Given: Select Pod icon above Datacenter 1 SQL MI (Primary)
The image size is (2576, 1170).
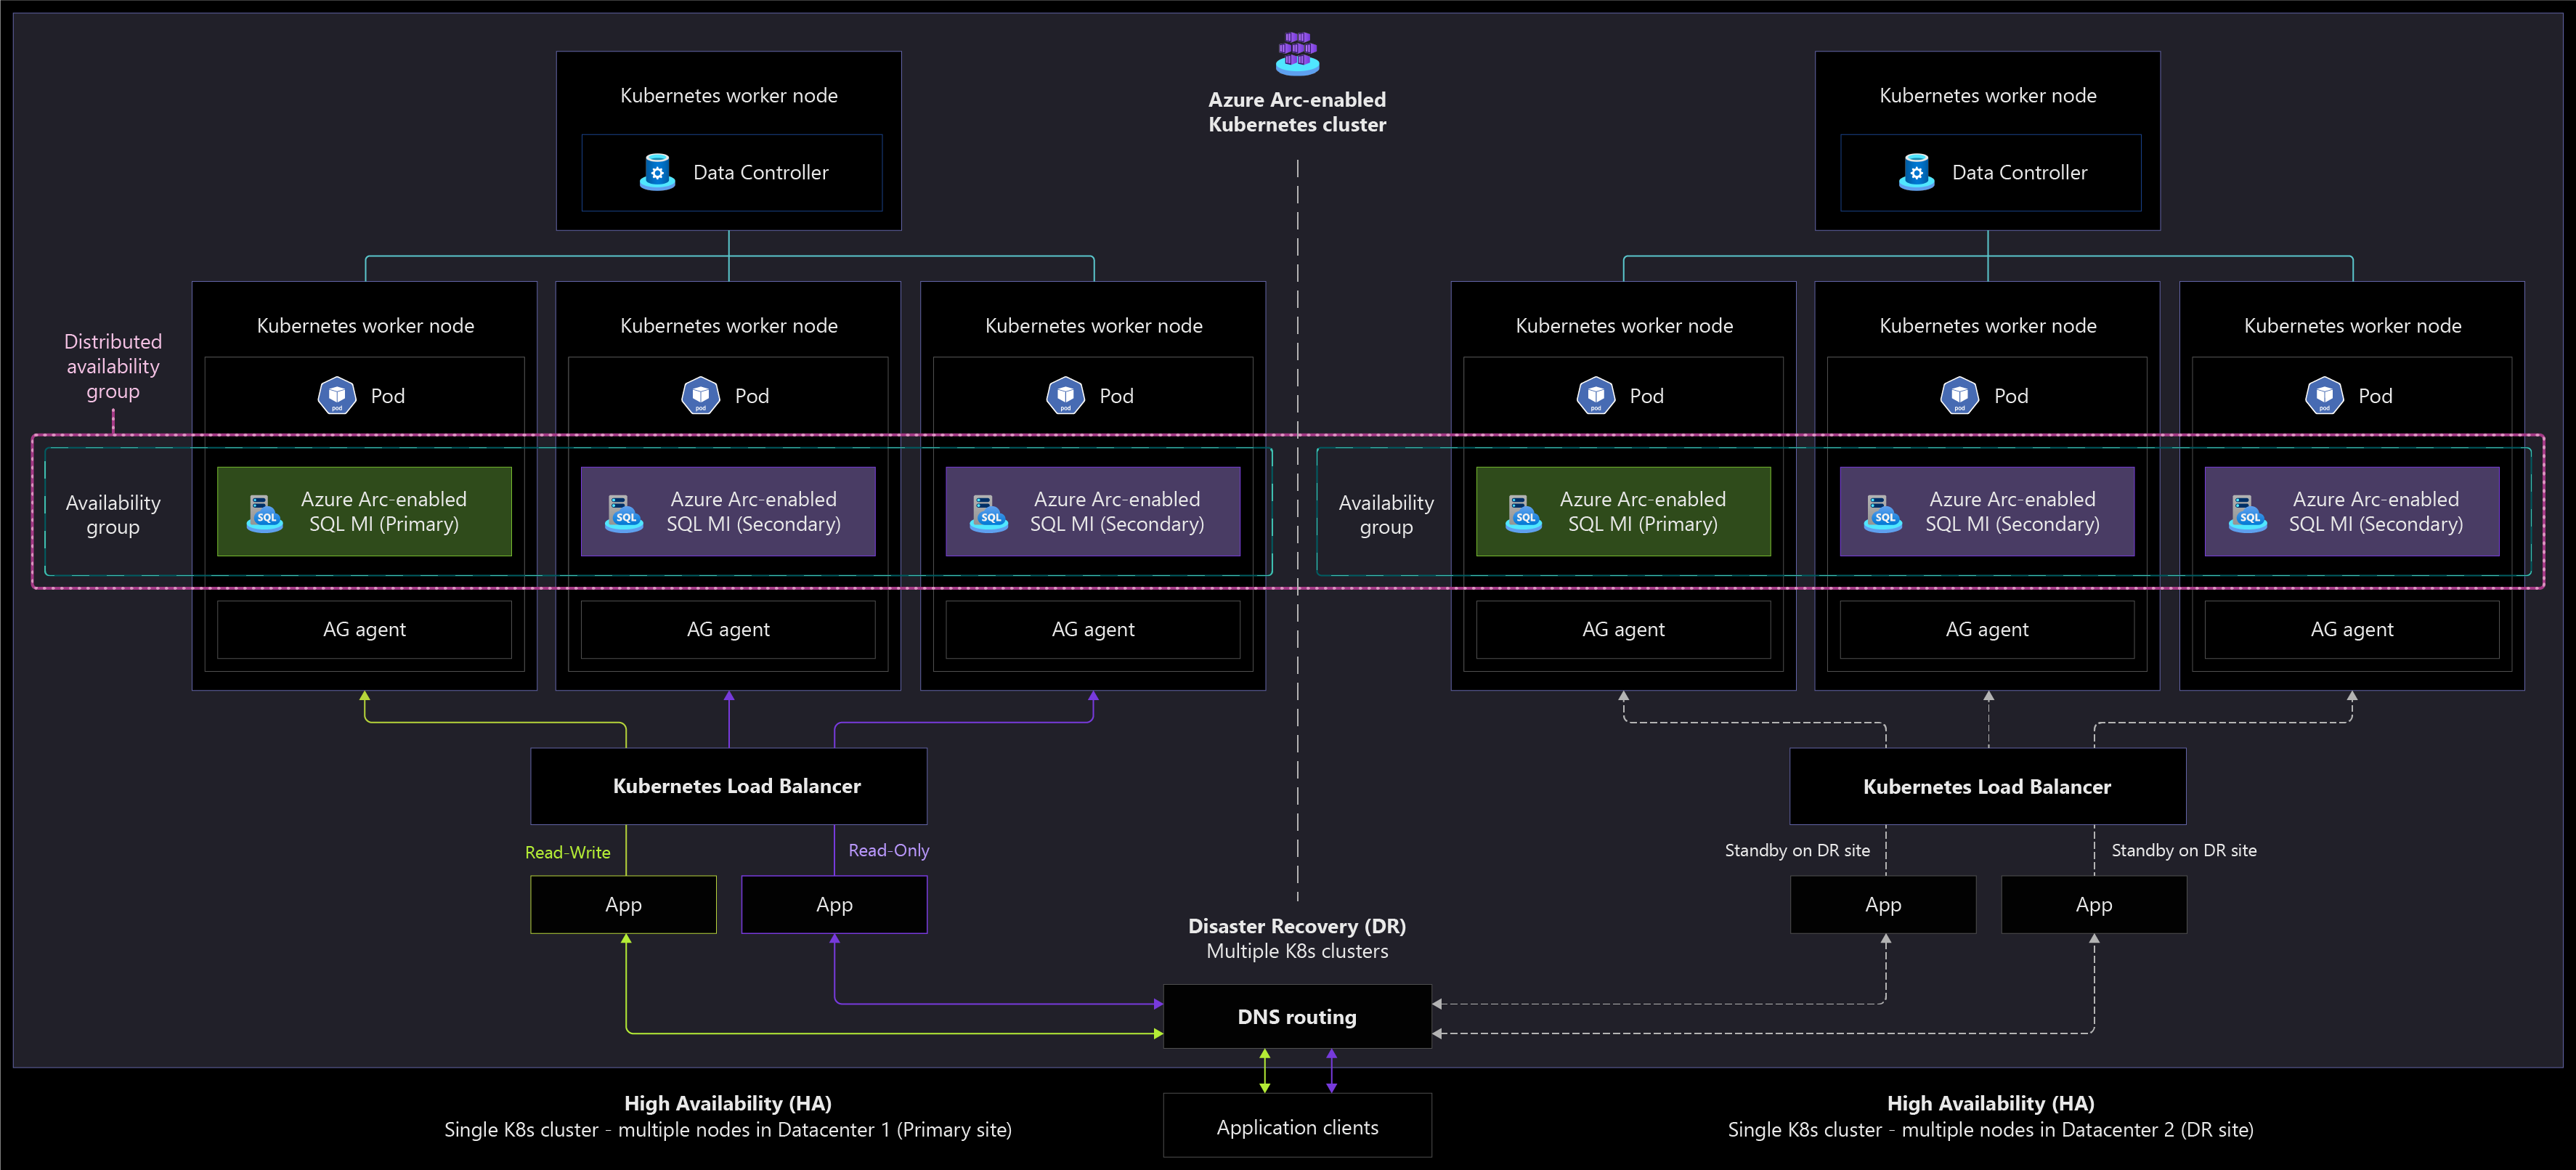Looking at the screenshot, I should [x=337, y=396].
